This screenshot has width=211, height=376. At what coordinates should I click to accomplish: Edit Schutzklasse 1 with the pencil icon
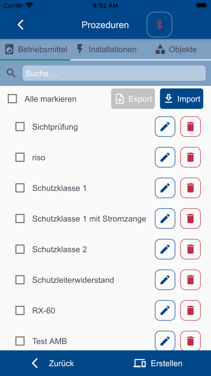point(165,188)
